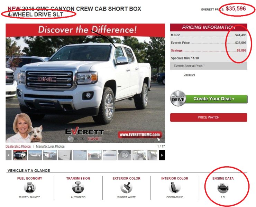Viewport: 256px width, 207px height.
Task: Click the paintbrush Exterior Color icon
Action: click(x=126, y=188)
